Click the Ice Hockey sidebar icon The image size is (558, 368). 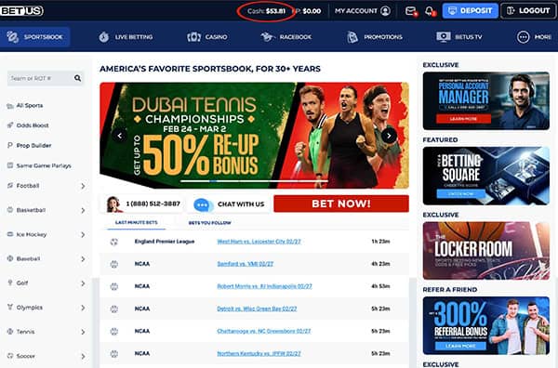(10, 234)
